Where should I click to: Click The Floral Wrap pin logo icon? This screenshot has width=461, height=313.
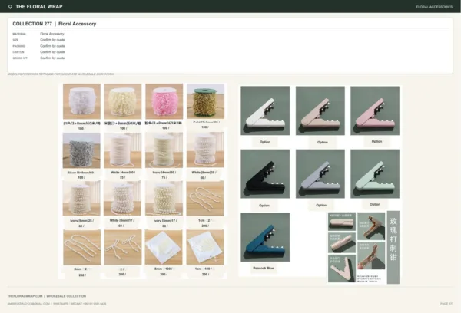(x=10, y=6)
